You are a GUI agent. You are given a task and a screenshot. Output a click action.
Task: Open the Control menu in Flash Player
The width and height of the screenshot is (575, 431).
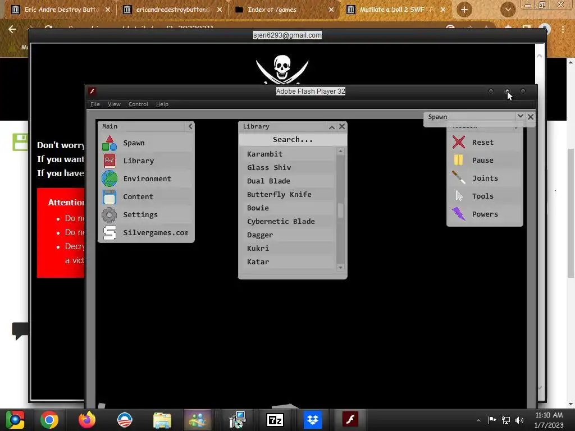point(138,104)
